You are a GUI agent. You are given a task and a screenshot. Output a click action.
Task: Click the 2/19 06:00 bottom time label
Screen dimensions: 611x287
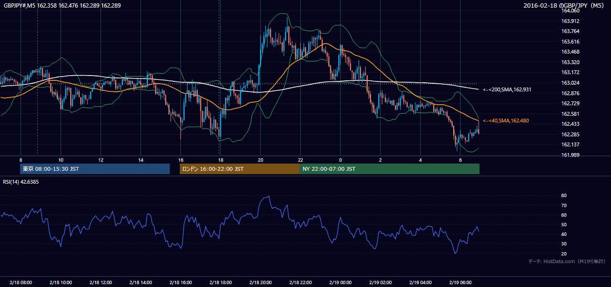click(460, 283)
